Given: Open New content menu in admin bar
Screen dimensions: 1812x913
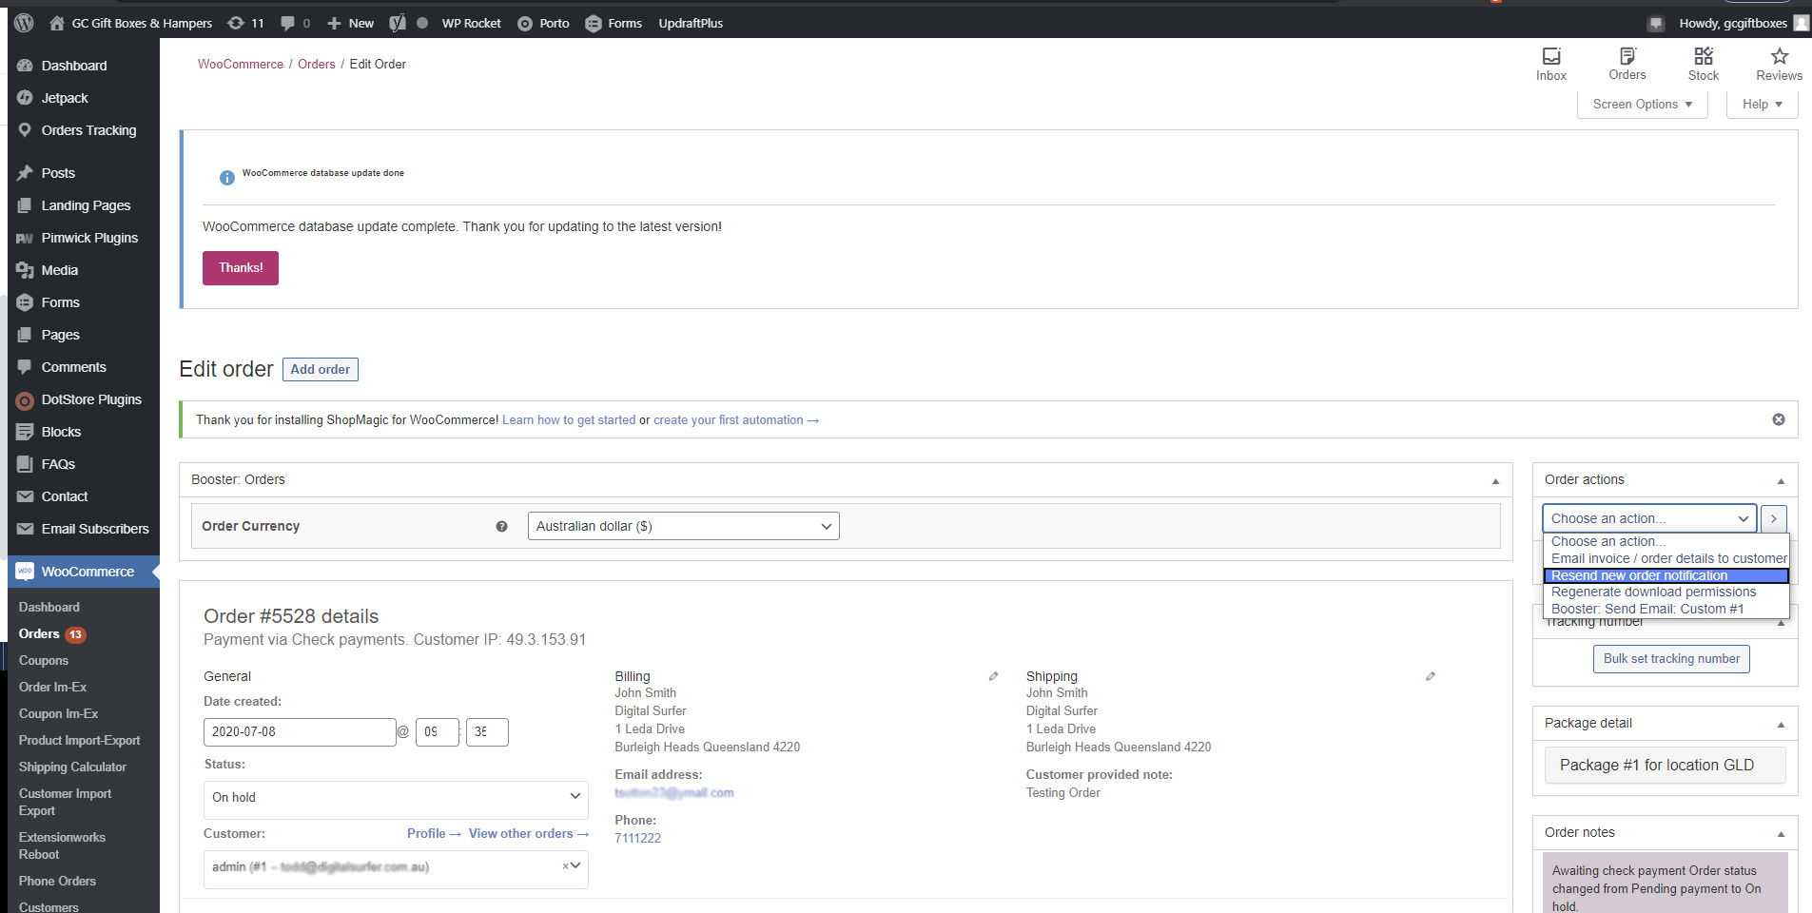Looking at the screenshot, I should pyautogui.click(x=350, y=23).
